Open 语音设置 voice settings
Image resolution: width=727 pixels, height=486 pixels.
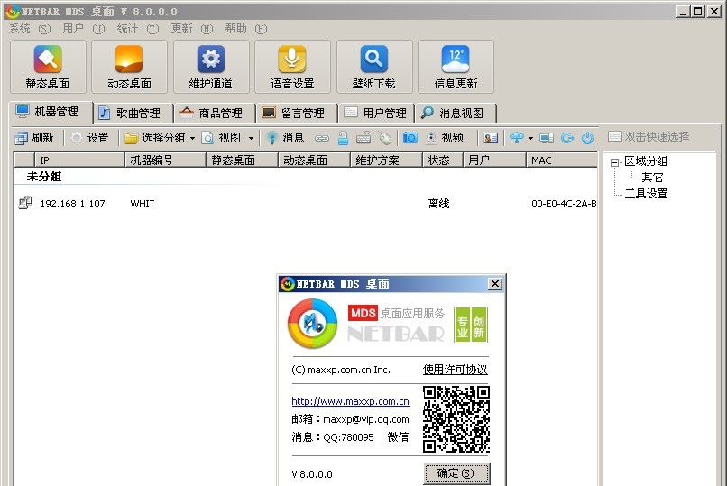(x=292, y=67)
